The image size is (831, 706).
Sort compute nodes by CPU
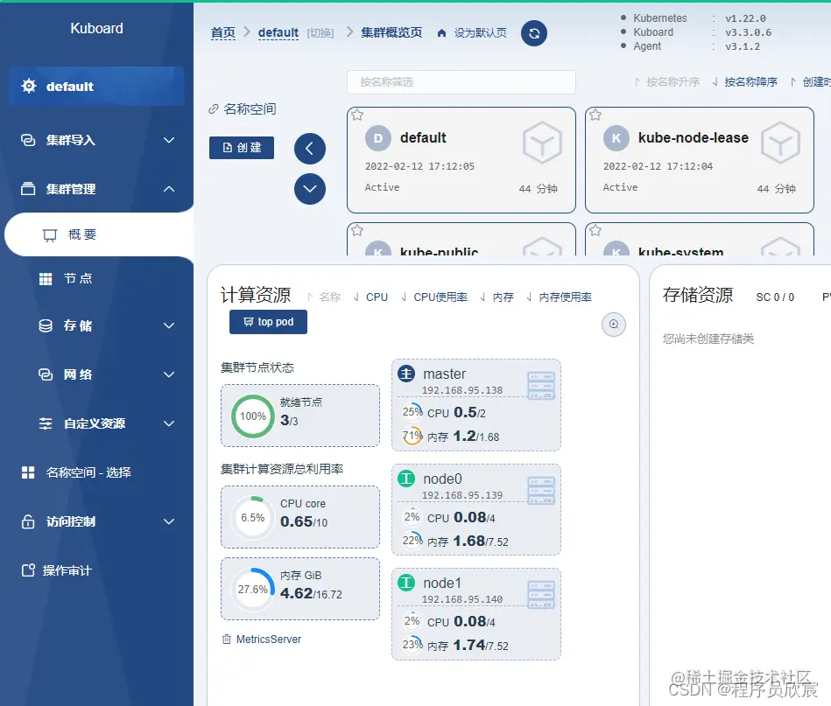[370, 297]
